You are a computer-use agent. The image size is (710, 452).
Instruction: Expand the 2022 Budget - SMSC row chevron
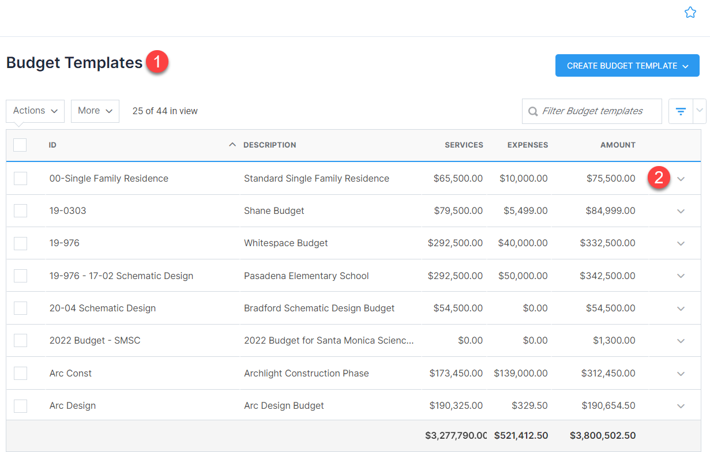tap(681, 341)
